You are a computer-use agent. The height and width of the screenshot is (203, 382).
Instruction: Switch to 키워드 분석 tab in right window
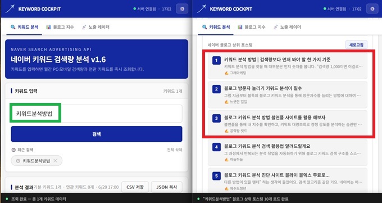point(216,27)
